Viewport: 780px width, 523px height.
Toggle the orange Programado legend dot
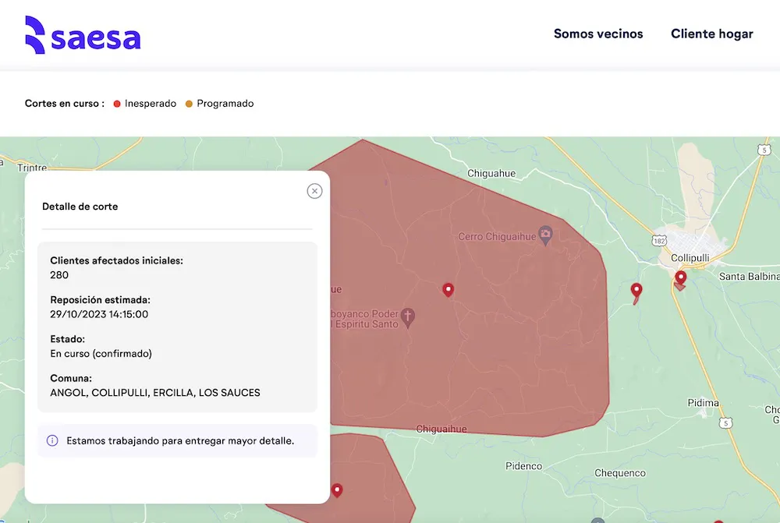(187, 103)
